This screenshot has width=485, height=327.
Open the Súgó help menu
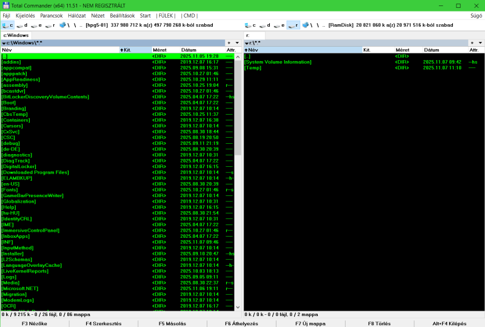tap(477, 16)
